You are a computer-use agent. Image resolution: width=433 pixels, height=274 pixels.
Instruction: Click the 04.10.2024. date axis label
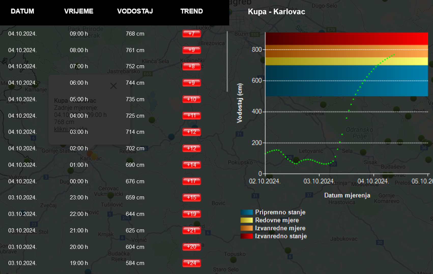(x=373, y=181)
